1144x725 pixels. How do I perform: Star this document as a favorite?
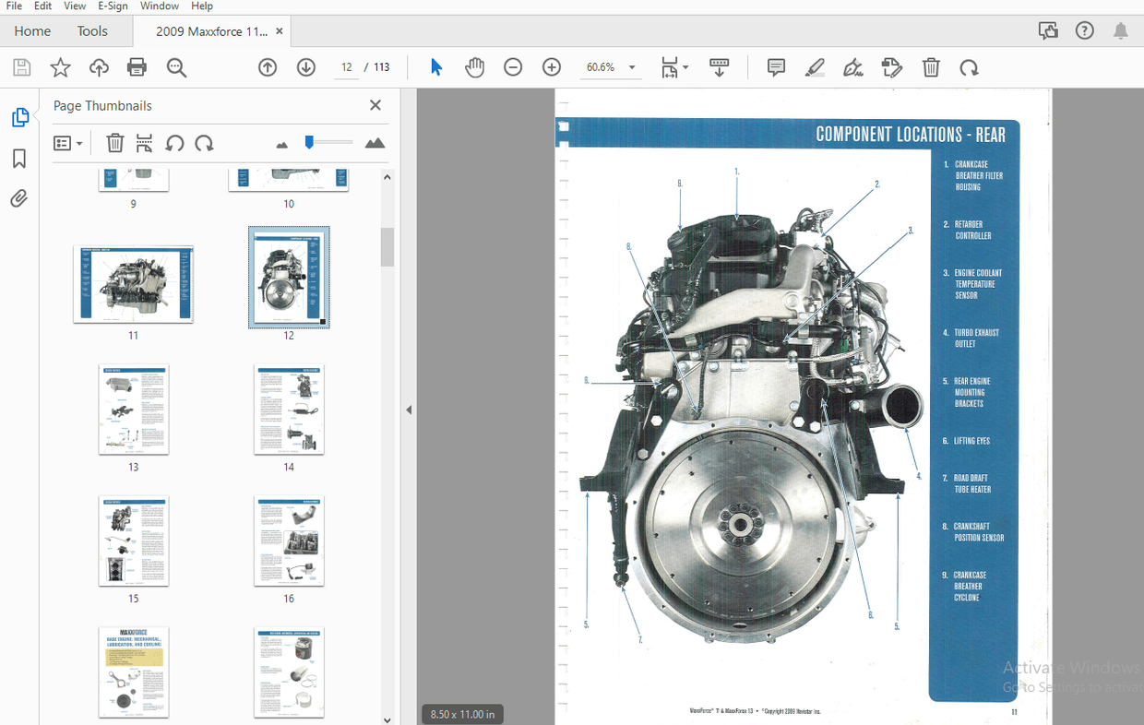pos(60,66)
